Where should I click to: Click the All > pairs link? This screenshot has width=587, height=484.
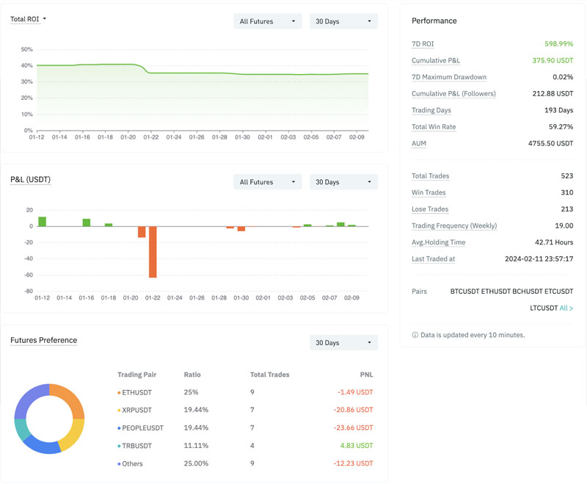click(x=566, y=308)
